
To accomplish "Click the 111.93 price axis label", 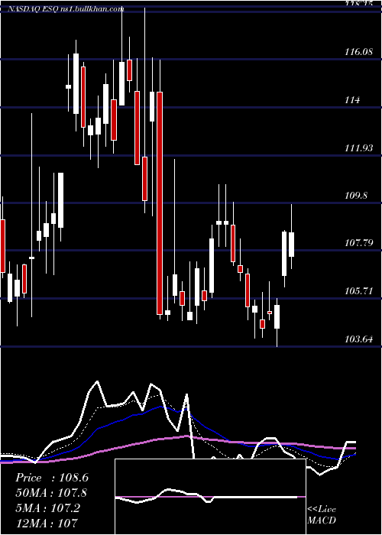I will pyautogui.click(x=358, y=148).
